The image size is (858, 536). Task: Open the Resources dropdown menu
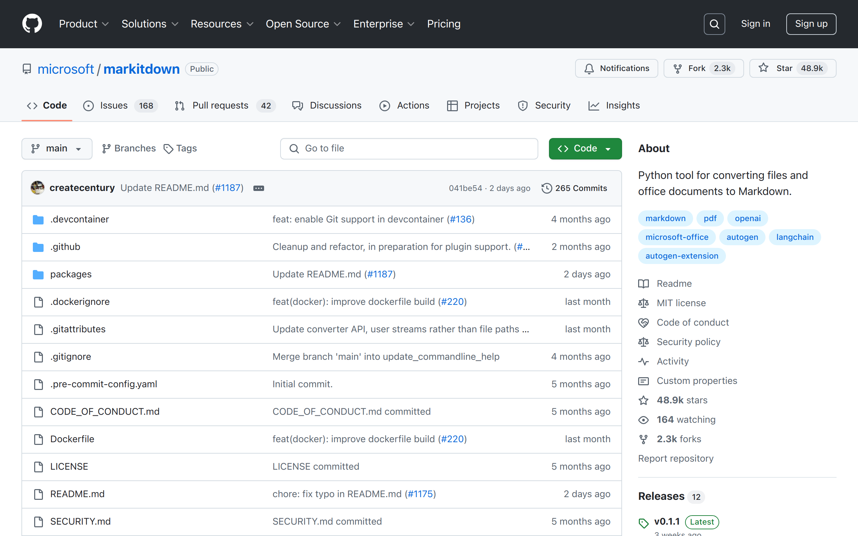[222, 24]
